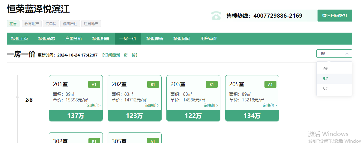Select the 一房一价 tab
Viewport: 361px width, 143px height.
[128, 39]
